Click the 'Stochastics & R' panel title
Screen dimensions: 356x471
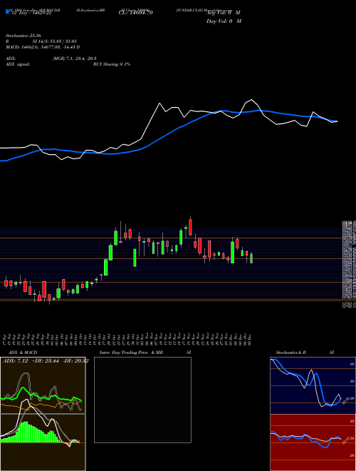click(x=290, y=353)
